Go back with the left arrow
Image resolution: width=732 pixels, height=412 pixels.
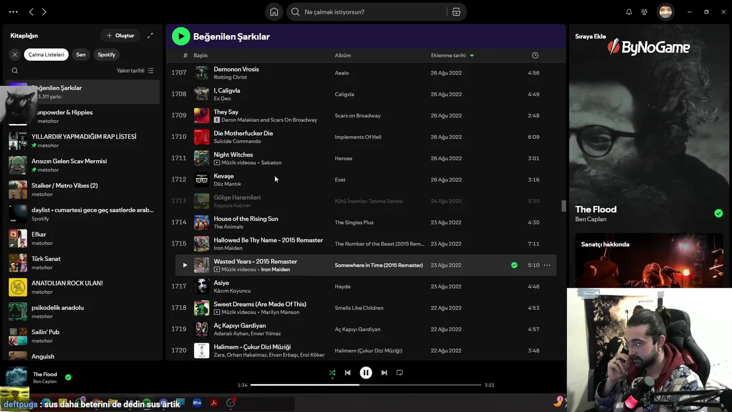tap(31, 11)
